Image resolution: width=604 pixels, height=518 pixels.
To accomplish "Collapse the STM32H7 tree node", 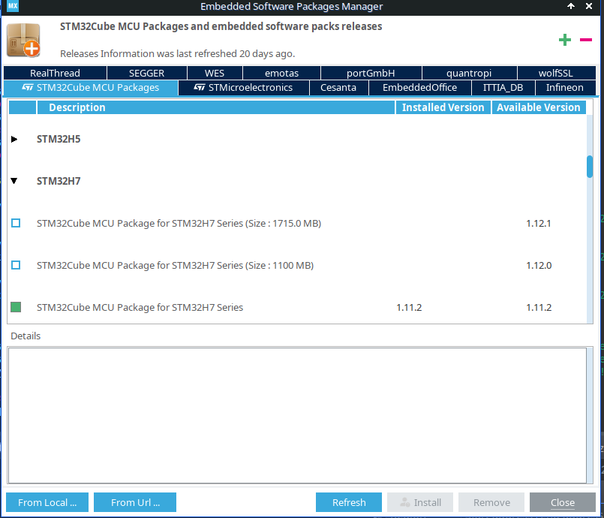I will tap(14, 181).
